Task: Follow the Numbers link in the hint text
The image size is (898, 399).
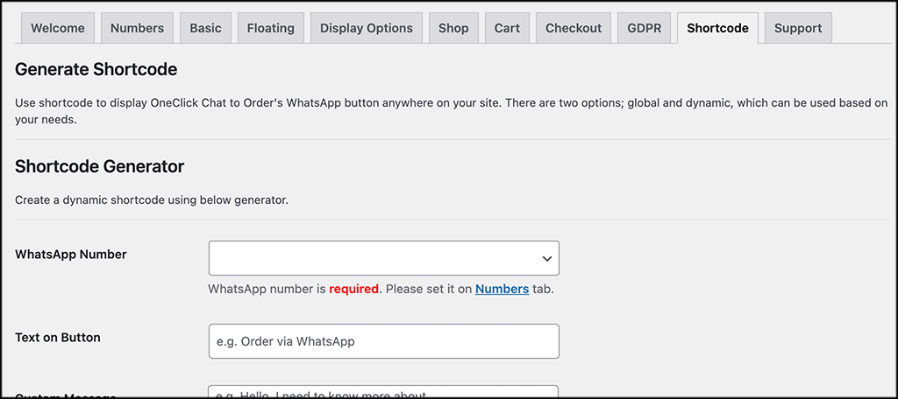Action: [x=502, y=290]
